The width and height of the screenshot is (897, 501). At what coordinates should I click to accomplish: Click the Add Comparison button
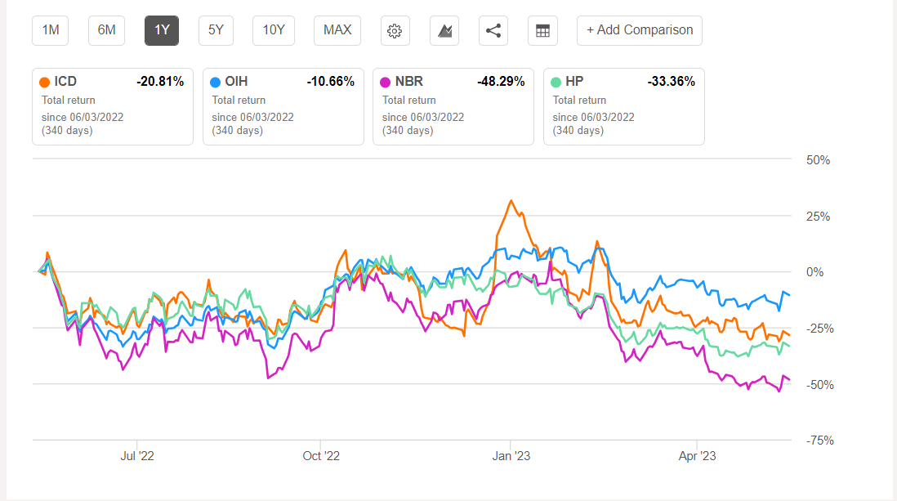[x=640, y=30]
